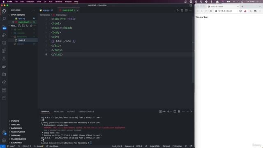Add a new terminal with plus icon
This screenshot has width=263, height=148.
coord(168,111)
